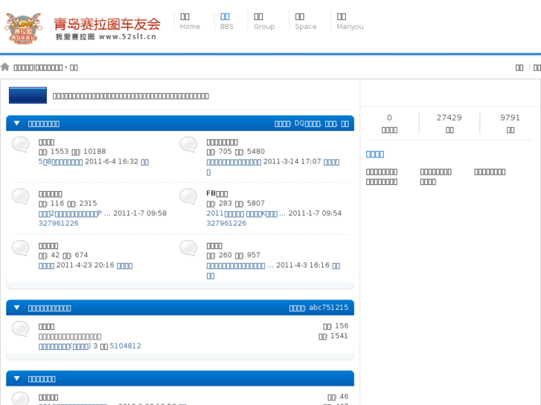
Task: Open last post link dated 2011-4-23 20:16
Action: point(46,265)
